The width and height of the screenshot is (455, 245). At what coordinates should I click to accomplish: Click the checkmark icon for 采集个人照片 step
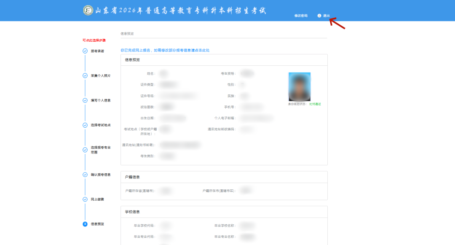tap(85, 76)
